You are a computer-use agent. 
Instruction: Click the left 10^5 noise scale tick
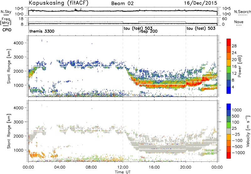click(19, 9)
